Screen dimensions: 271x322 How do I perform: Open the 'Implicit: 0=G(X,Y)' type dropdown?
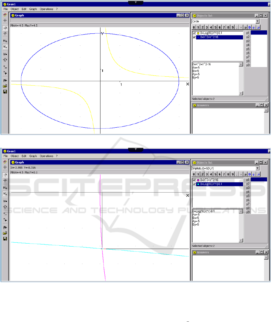[257, 169]
